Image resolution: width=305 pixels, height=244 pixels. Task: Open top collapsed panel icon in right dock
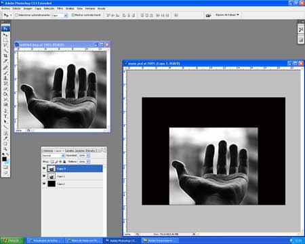coord(301,30)
